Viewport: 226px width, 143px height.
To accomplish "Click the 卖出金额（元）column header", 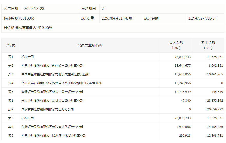I will tap(208, 45).
